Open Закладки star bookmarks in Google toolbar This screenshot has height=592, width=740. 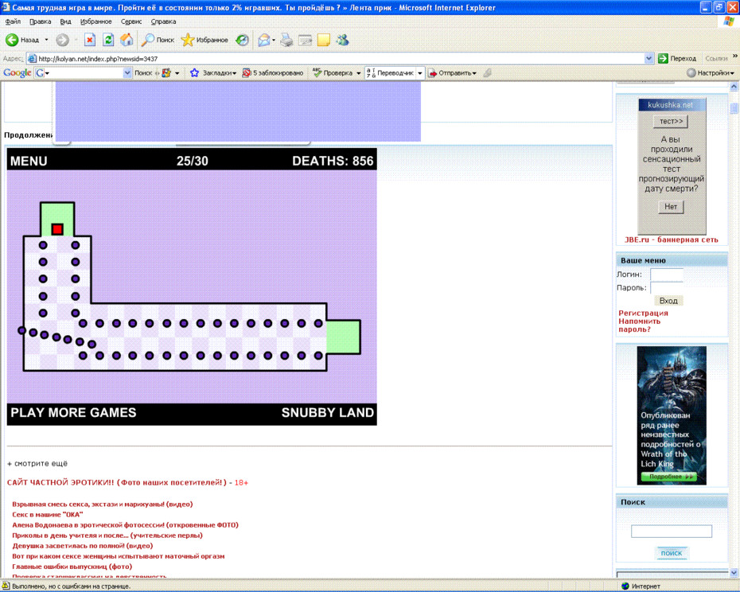click(x=212, y=72)
